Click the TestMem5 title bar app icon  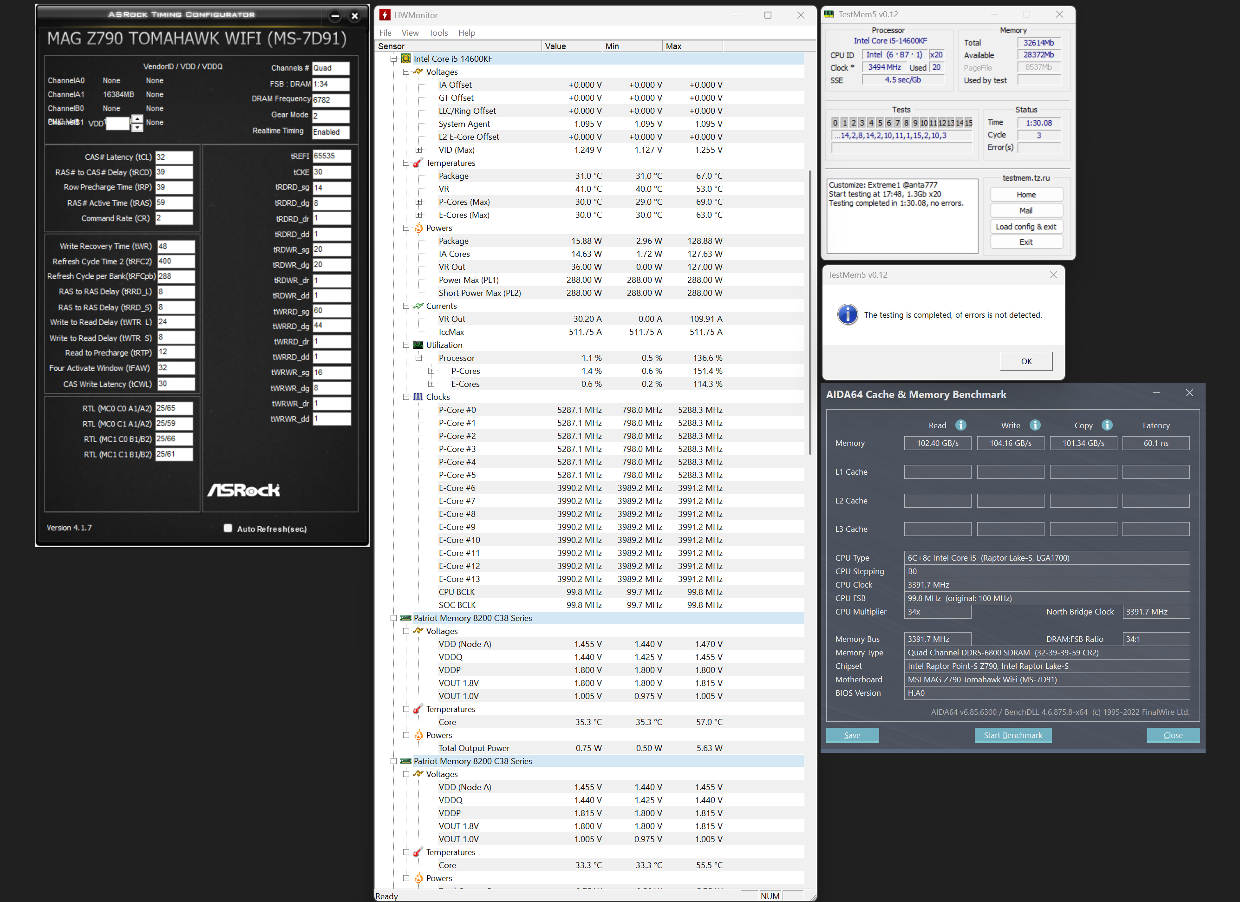click(829, 14)
